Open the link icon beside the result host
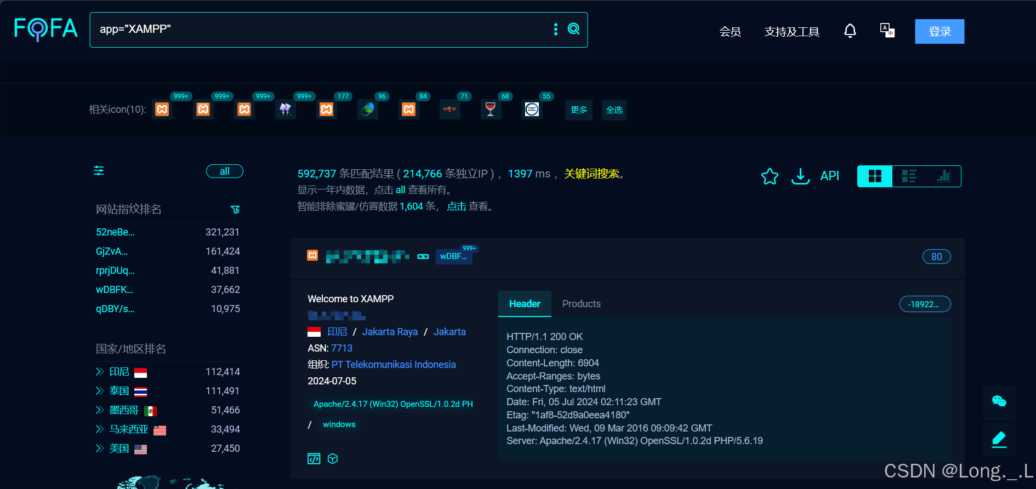Image resolution: width=1036 pixels, height=489 pixels. click(x=423, y=256)
